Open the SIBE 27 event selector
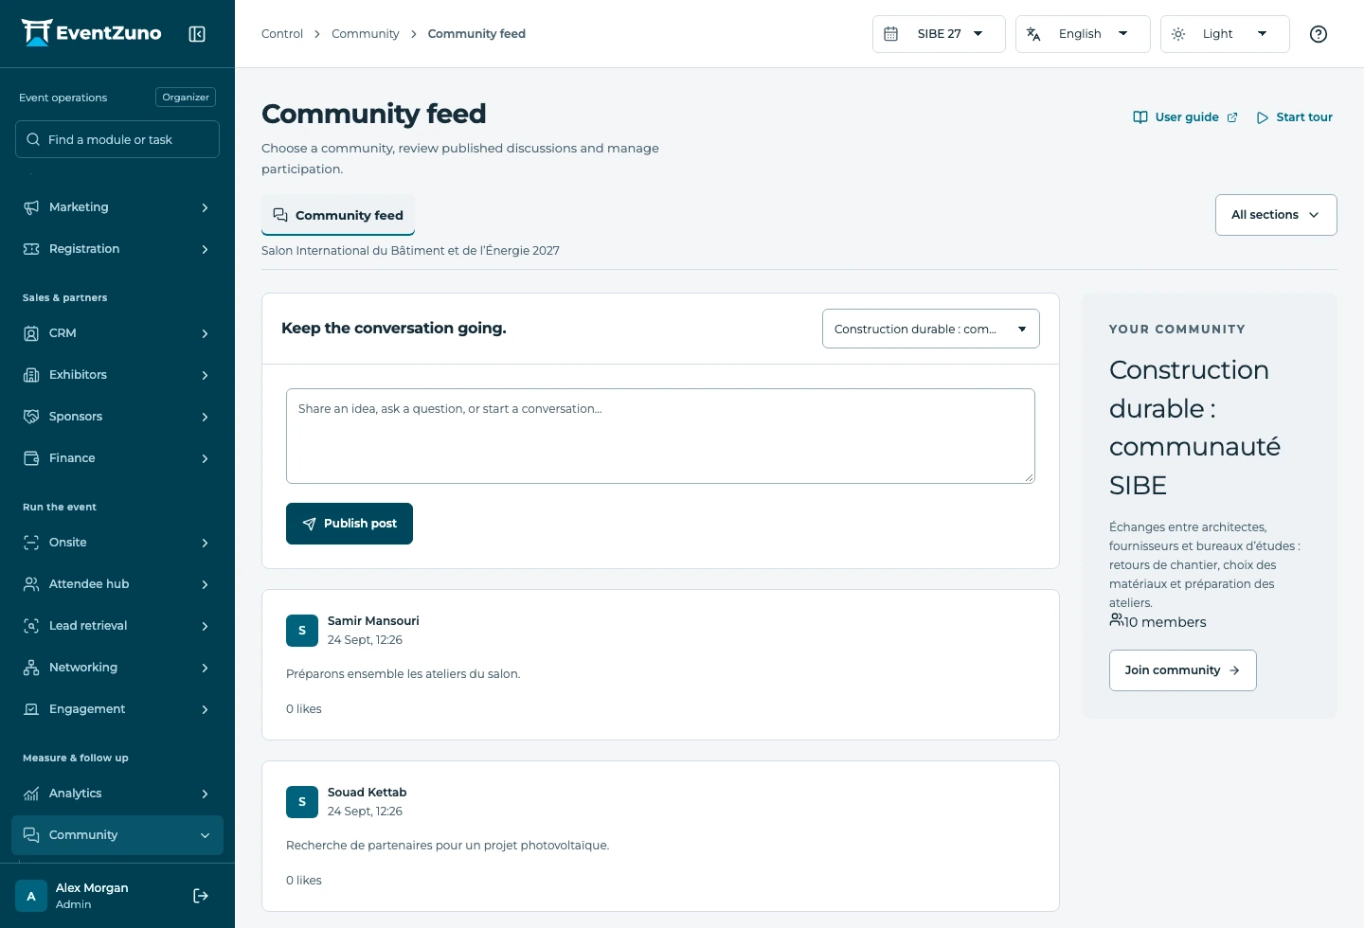The image size is (1364, 928). (939, 34)
